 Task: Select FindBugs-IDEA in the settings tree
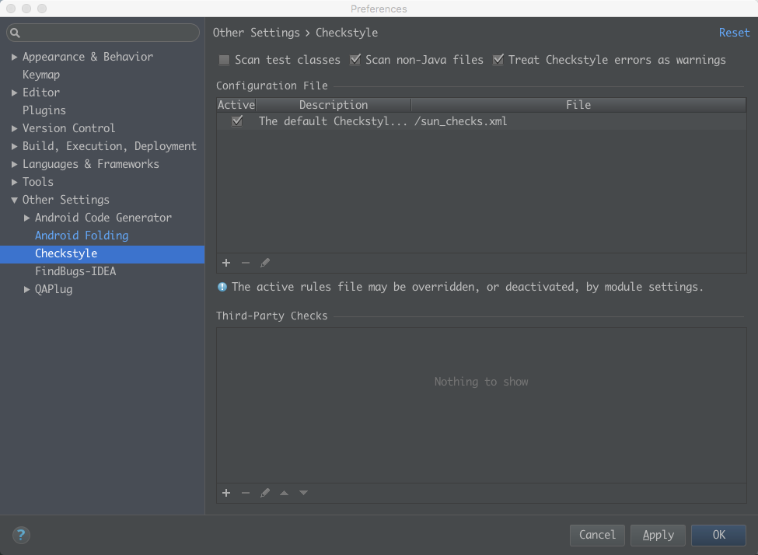(x=75, y=271)
